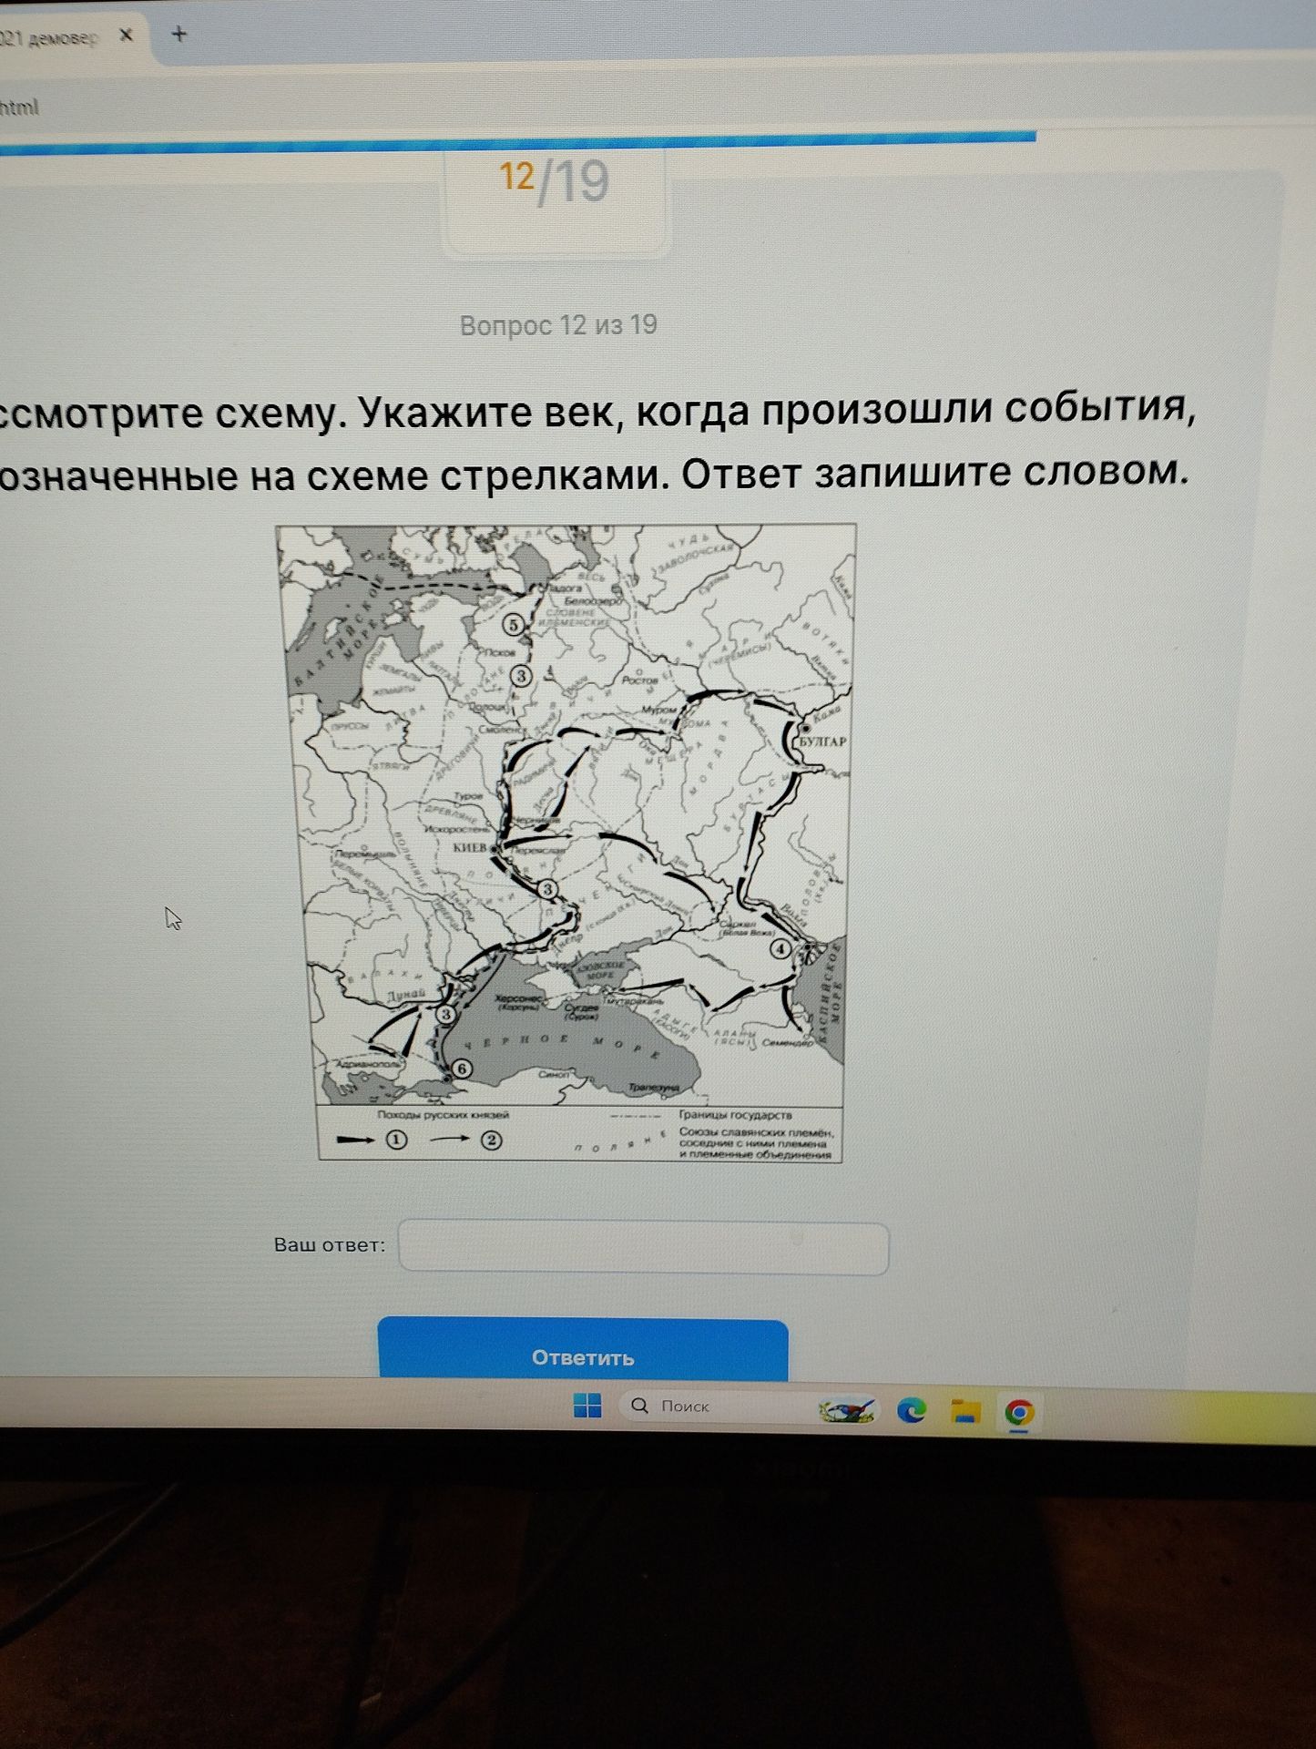This screenshot has width=1316, height=1749.
Task: Click the БУЛГАР label on the map
Action: coord(823,742)
